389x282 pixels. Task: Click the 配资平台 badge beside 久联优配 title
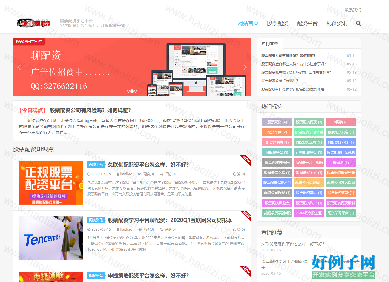pyautogui.click(x=96, y=165)
